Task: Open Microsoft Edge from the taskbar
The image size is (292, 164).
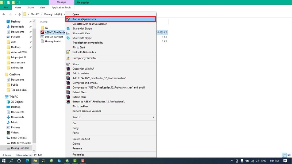Action: (x=27, y=161)
